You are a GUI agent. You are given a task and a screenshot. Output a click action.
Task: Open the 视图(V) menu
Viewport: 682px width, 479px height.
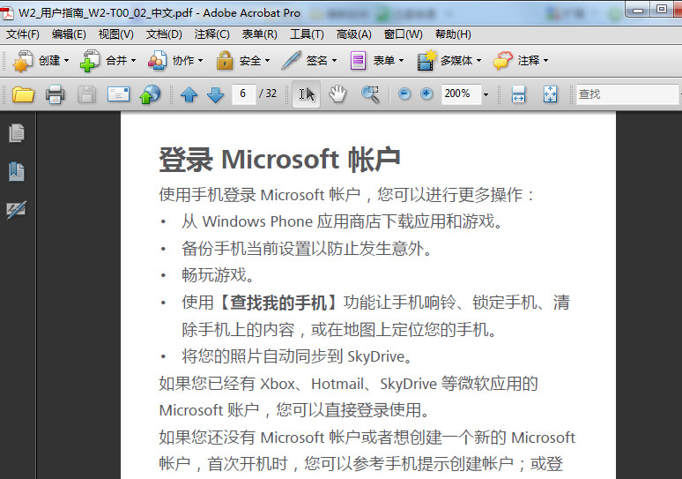pyautogui.click(x=115, y=34)
